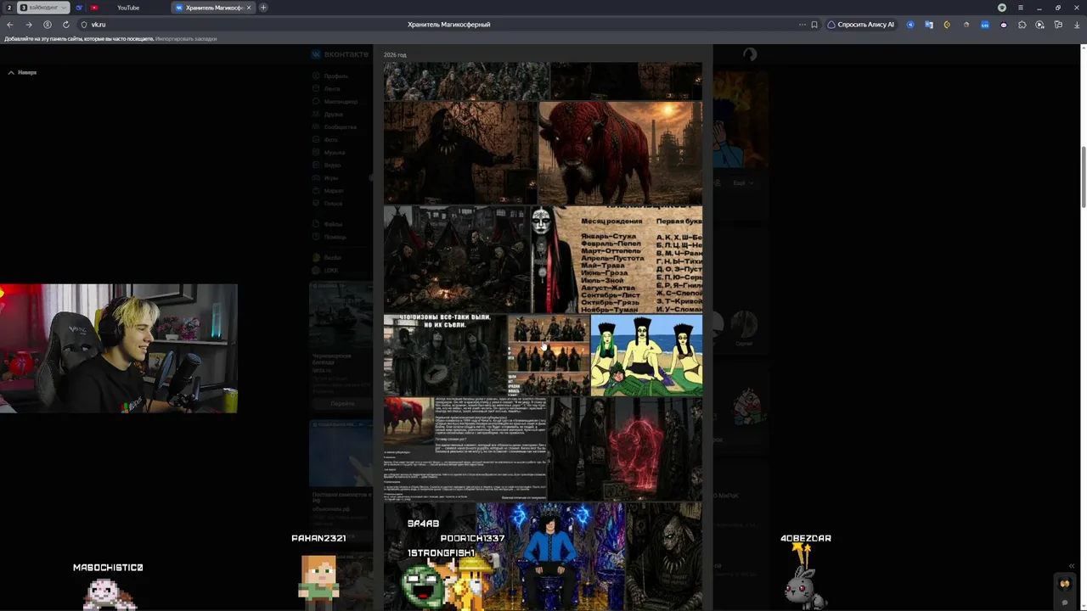Image resolution: width=1087 pixels, height=611 pixels.
Task: Go forward in browser history
Action: coord(28,25)
